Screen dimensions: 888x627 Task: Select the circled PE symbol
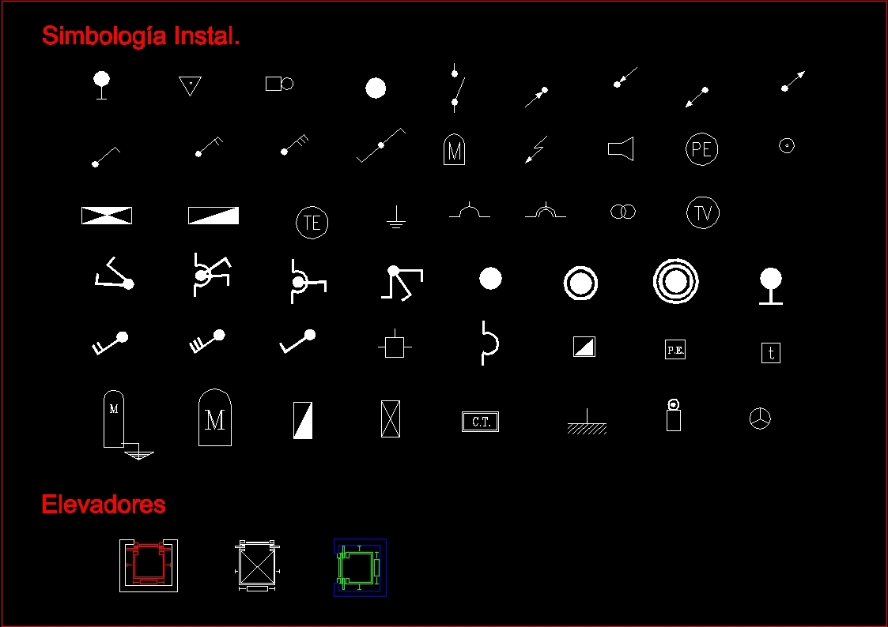click(x=701, y=149)
